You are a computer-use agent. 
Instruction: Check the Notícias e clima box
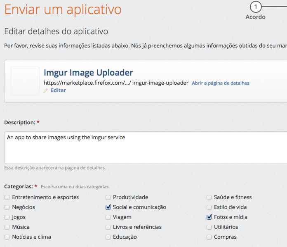click(x=7, y=237)
